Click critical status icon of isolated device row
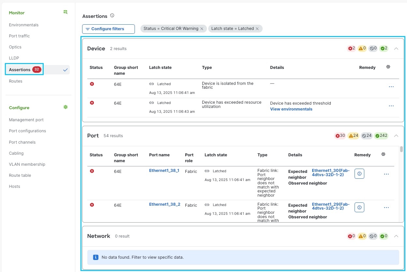Viewport: 407px width, 272px height. pos(92,84)
